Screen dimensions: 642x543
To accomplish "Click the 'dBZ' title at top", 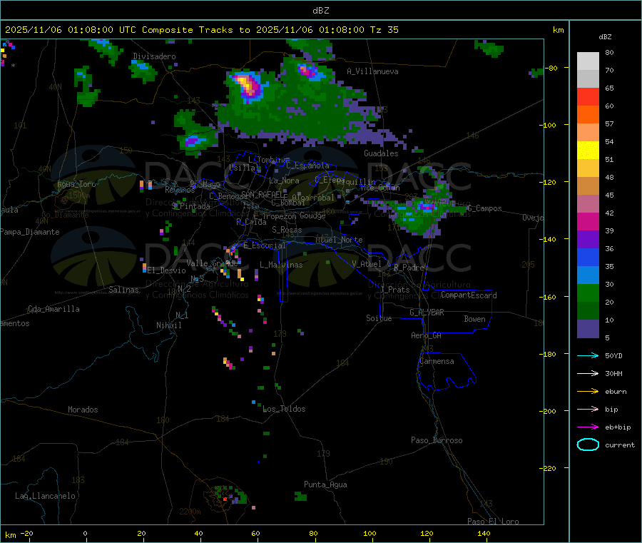I will tap(320, 10).
